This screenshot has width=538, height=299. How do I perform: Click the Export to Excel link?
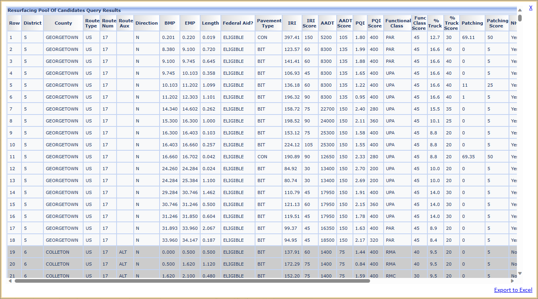[513, 290]
